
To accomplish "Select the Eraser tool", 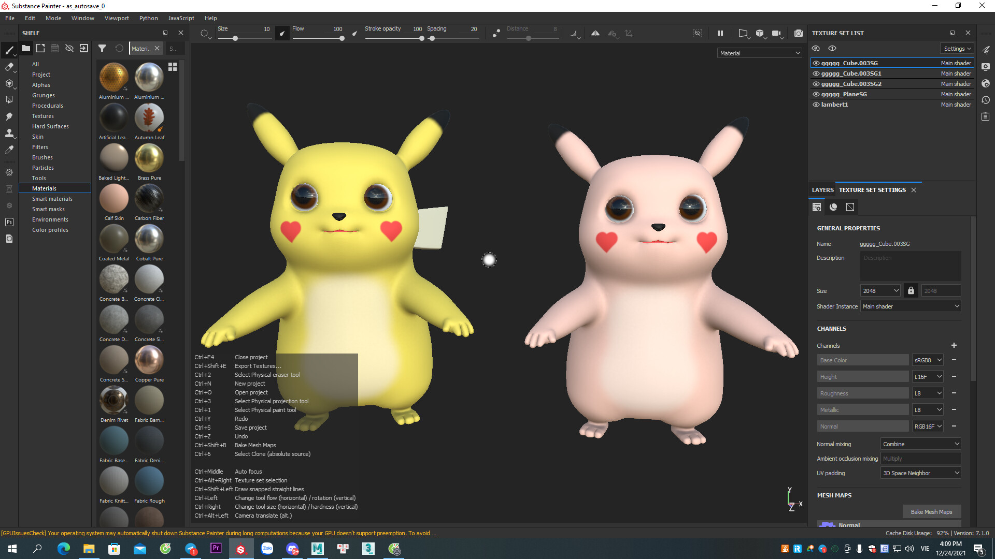I will point(9,67).
